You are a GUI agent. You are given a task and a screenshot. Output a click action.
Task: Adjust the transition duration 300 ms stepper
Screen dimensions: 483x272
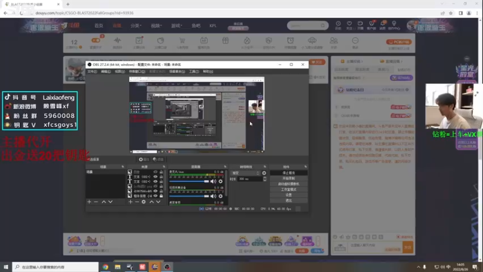(264, 179)
